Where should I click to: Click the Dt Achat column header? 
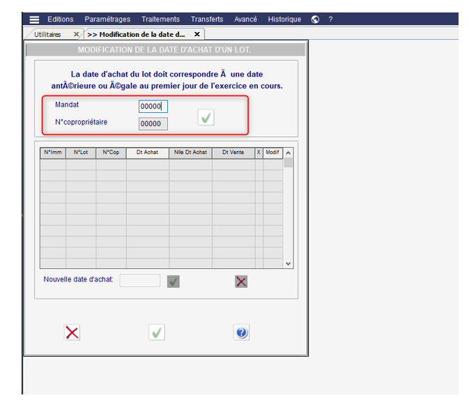point(147,153)
